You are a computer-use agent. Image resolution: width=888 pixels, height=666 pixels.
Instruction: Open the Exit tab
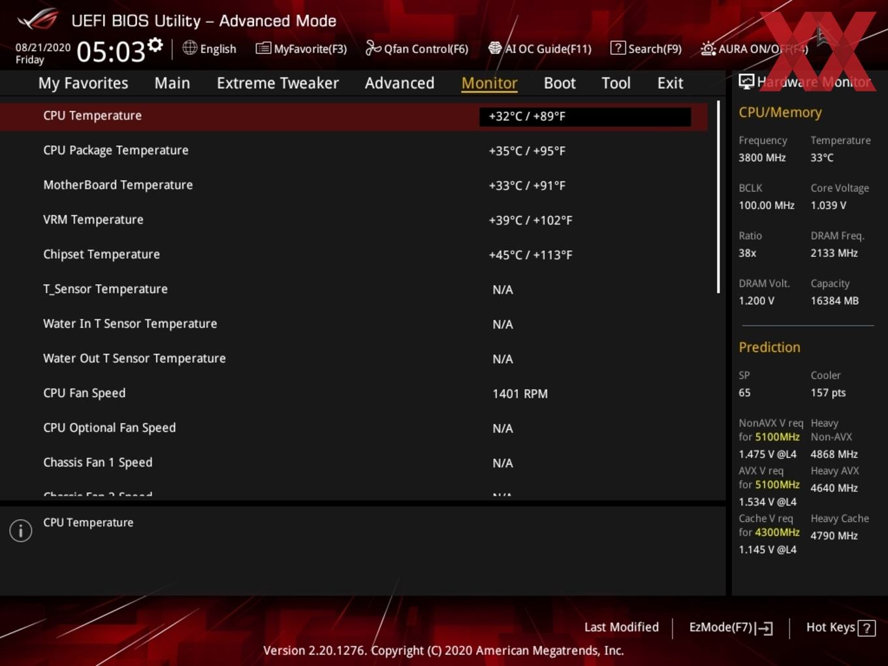click(670, 83)
